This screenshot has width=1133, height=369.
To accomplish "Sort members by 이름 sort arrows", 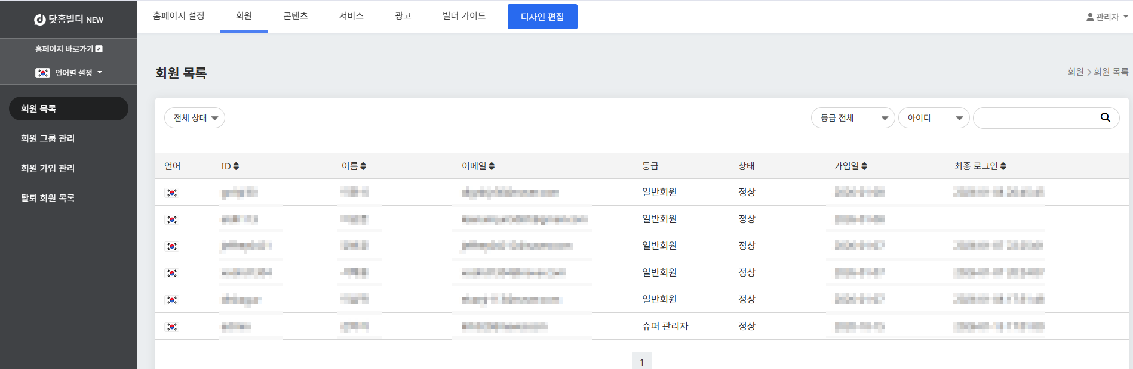I will [x=363, y=166].
